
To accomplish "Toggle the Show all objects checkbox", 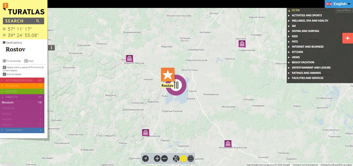I will (x=4, y=74).
